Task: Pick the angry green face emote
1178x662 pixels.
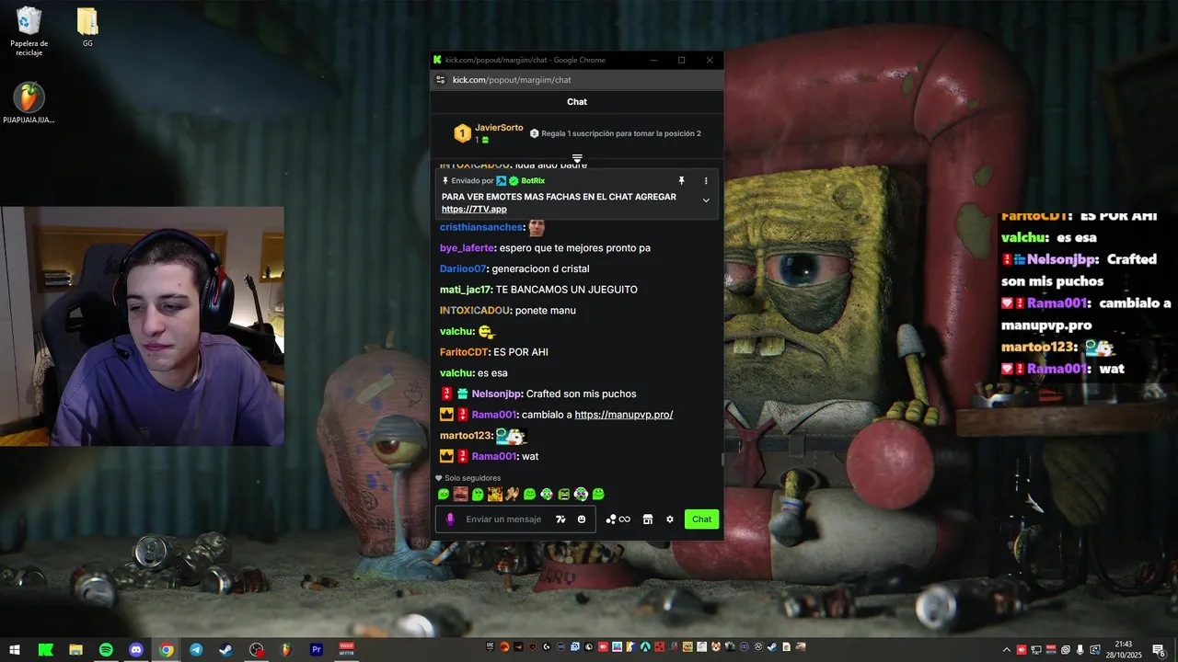Action: [x=564, y=495]
